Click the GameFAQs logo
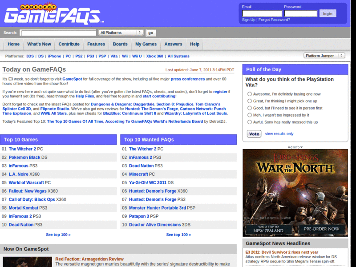Image resolution: width=356 pixels, height=267 pixels. pyautogui.click(x=54, y=14)
